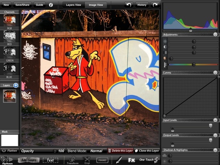This screenshot has height=165, width=220.
Task: Open the Flip/Rotate tool
Action: pos(7,160)
